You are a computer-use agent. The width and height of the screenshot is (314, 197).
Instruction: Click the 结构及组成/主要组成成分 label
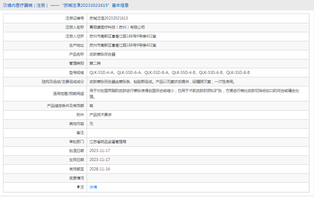click(63, 81)
